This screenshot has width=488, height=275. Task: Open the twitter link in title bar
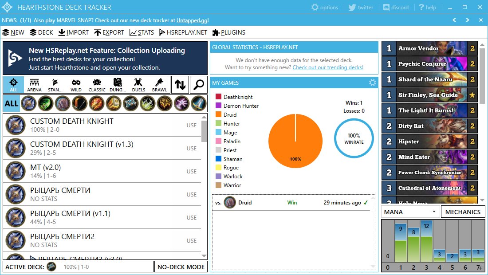(x=361, y=7)
